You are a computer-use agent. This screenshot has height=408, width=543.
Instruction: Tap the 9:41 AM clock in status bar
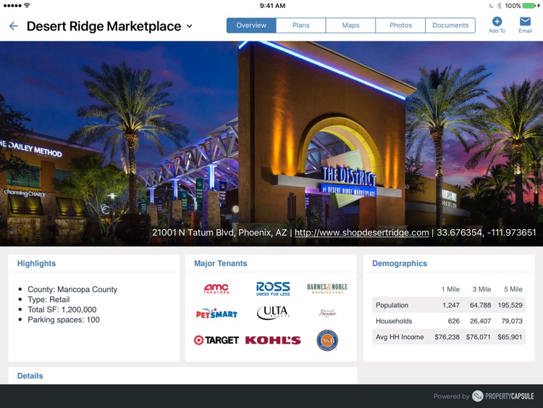[x=272, y=6]
